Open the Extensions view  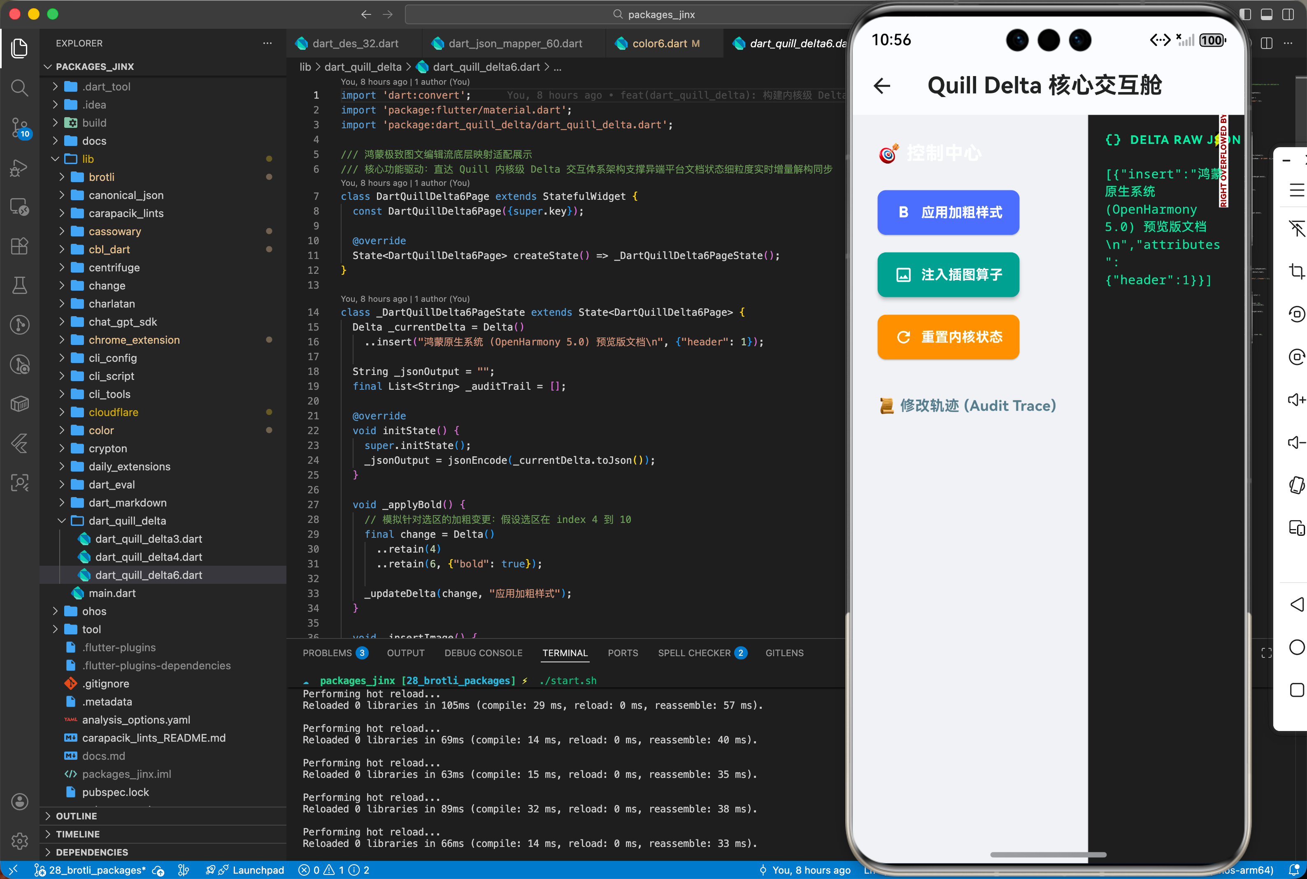click(x=20, y=246)
